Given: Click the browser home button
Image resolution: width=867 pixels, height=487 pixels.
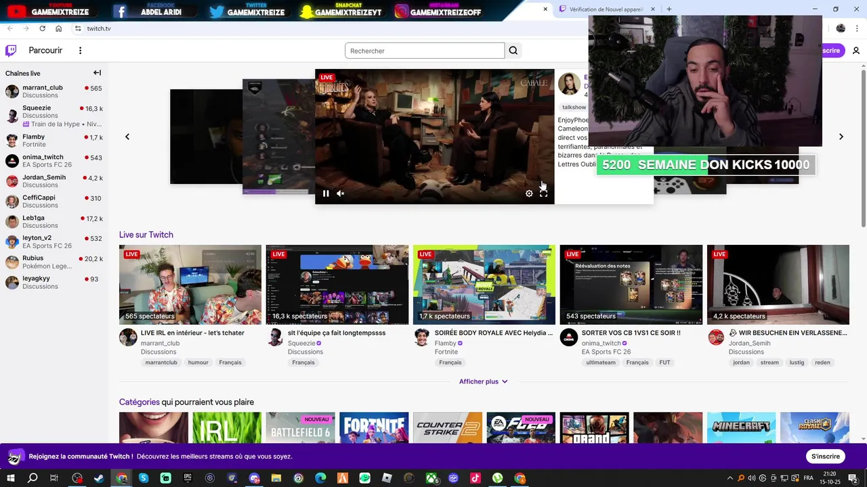Looking at the screenshot, I should coord(58,28).
